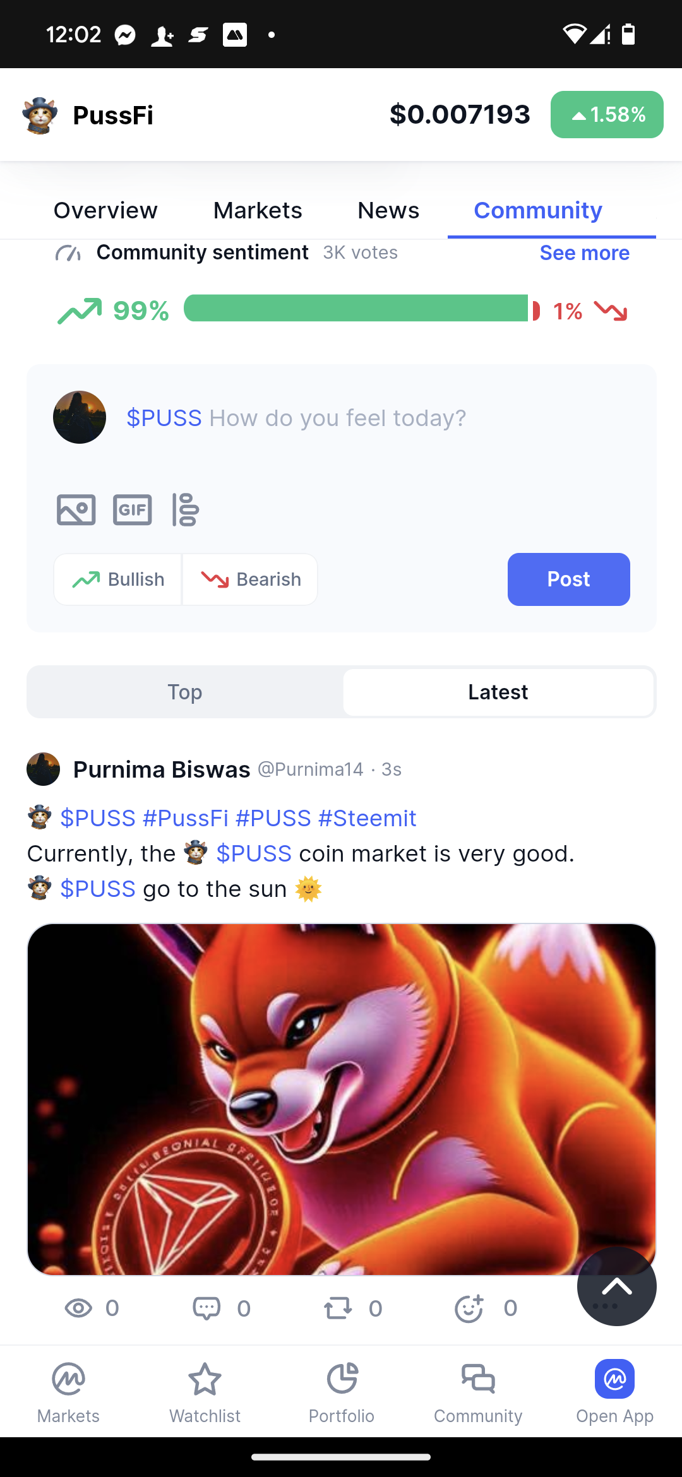The width and height of the screenshot is (682, 1477).
Task: Mark the post sentiment as Bullish
Action: pyautogui.click(x=118, y=579)
